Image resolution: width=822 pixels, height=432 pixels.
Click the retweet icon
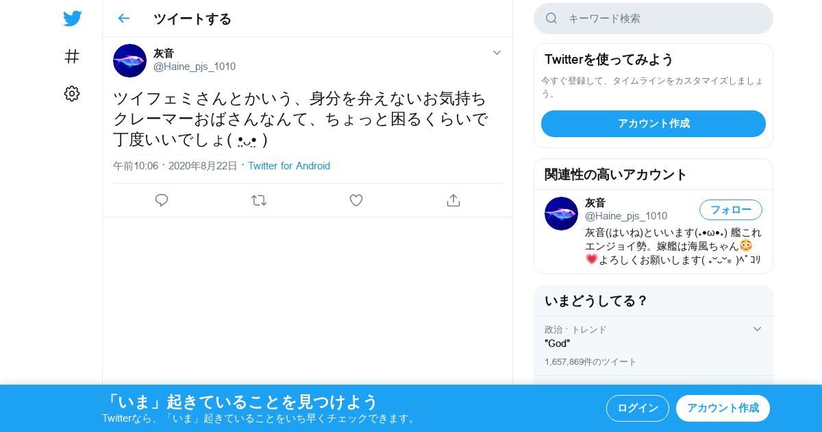pos(259,200)
